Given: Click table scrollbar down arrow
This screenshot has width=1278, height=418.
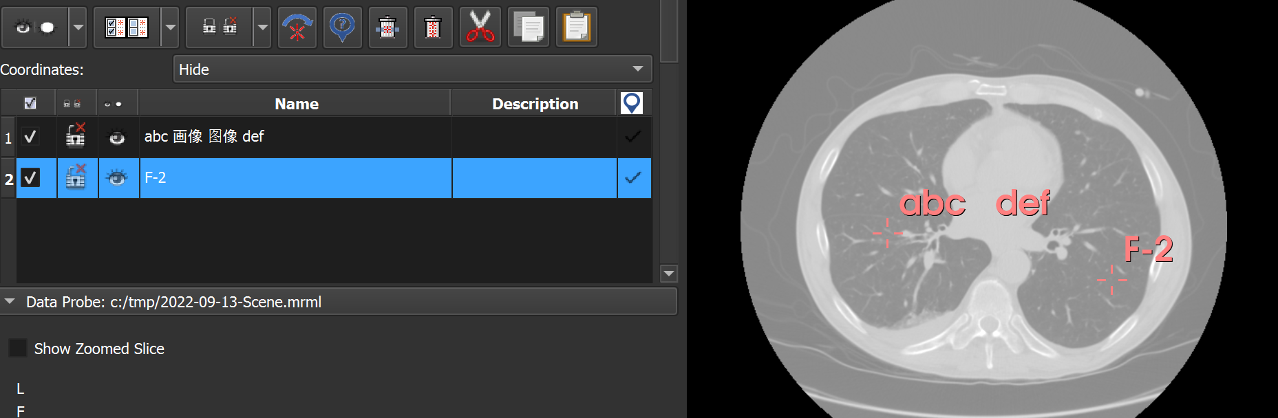Looking at the screenshot, I should [668, 274].
